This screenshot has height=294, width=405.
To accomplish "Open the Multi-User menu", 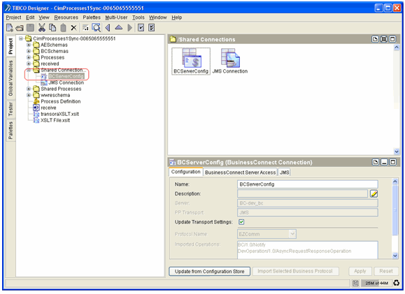I will (116, 17).
